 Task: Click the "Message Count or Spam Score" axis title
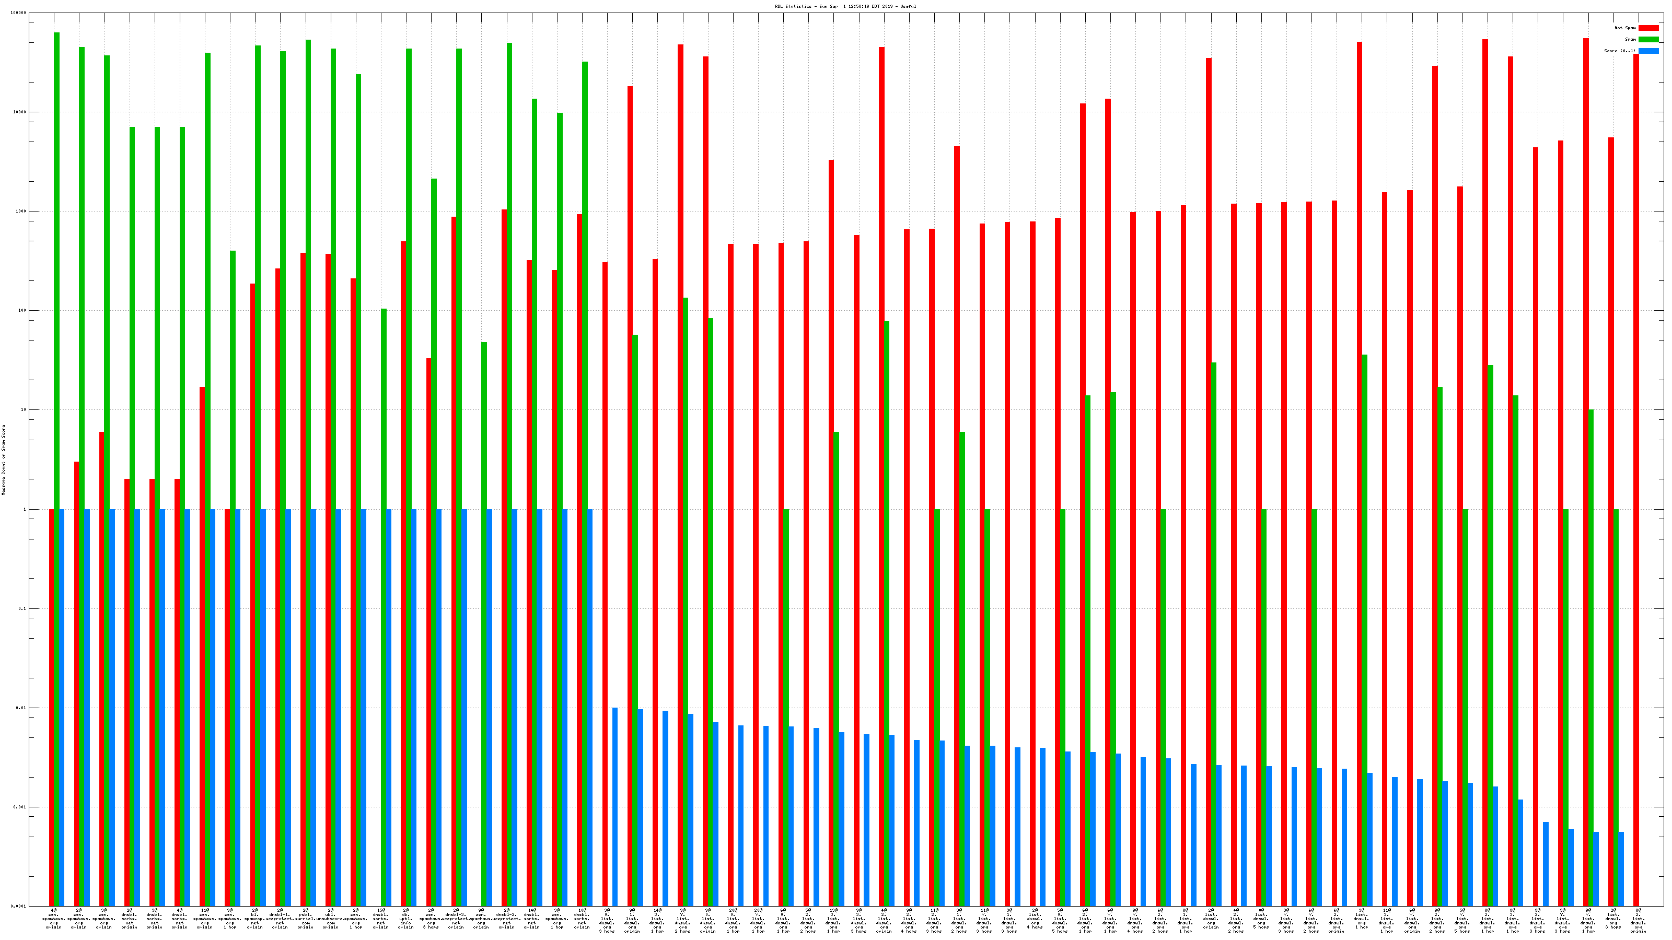(3, 460)
